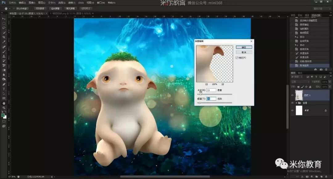This screenshot has height=179, width=333.
Task: Select the Path Selection tool
Action: point(4,94)
